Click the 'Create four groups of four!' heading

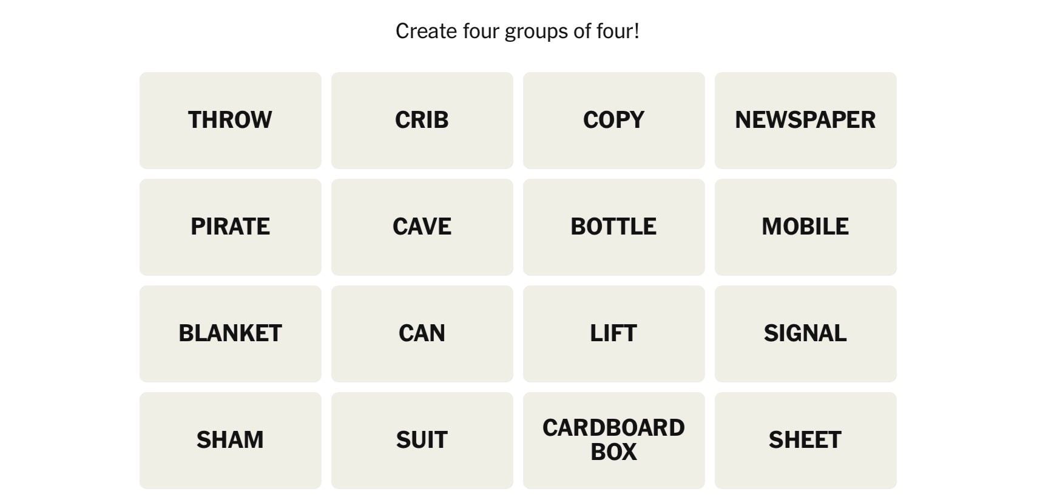point(517,32)
